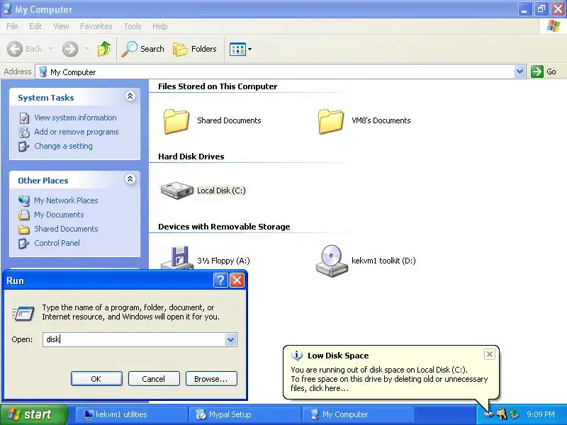Screen dimensions: 567x425
Task: Open the Forward history dropdown arrow
Action: 86,49
